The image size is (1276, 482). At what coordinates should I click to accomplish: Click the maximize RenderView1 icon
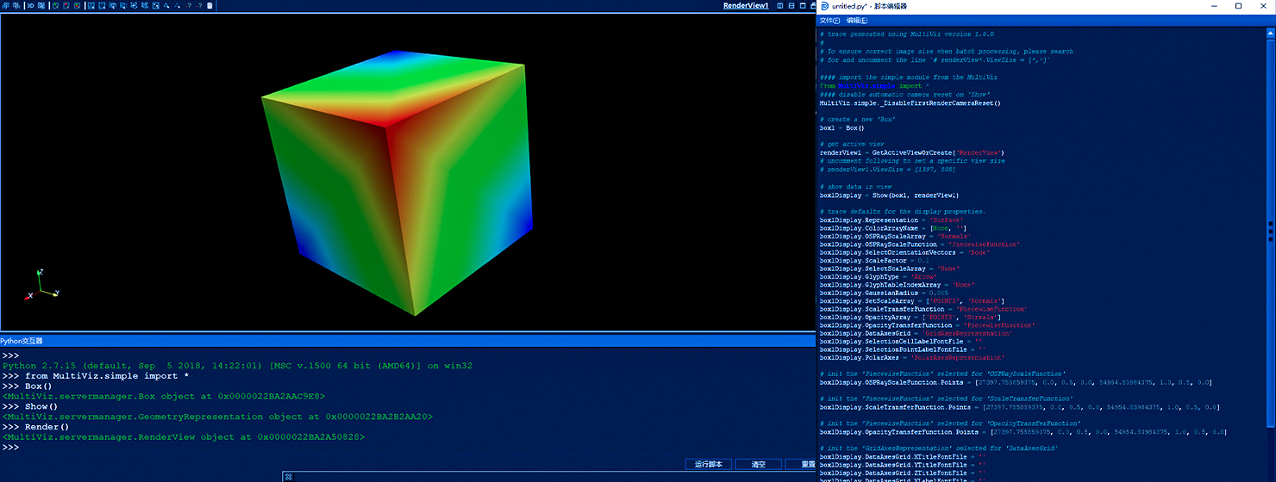803,5
